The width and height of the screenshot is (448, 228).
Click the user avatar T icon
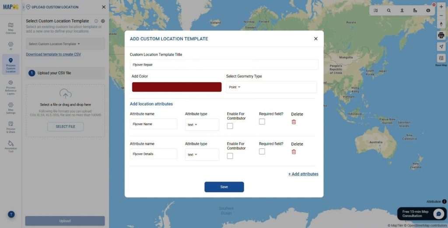tap(11, 214)
